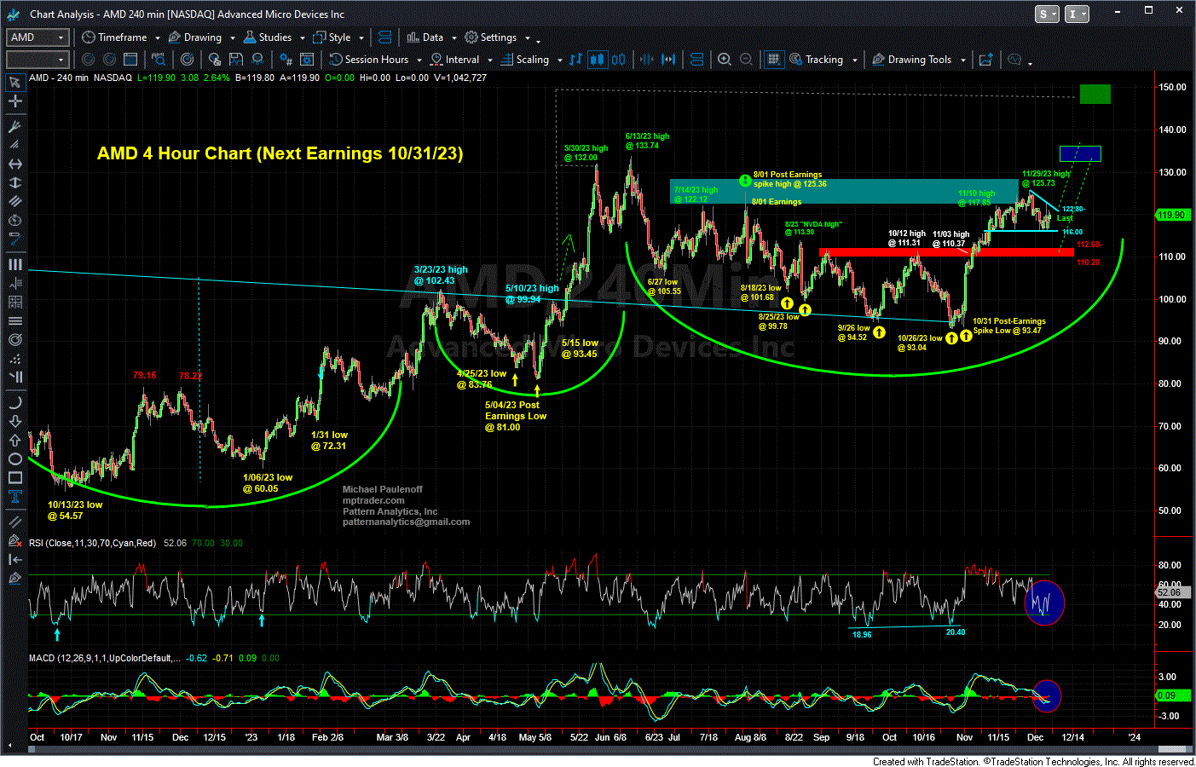Select the rectangle drawing tool

pyautogui.click(x=14, y=477)
